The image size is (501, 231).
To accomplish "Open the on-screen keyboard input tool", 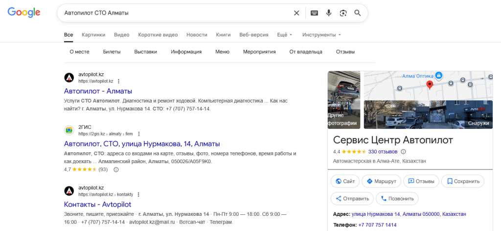I will (314, 13).
